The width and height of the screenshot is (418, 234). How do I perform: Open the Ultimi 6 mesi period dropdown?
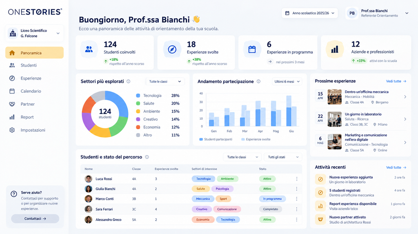pyautogui.click(x=287, y=81)
